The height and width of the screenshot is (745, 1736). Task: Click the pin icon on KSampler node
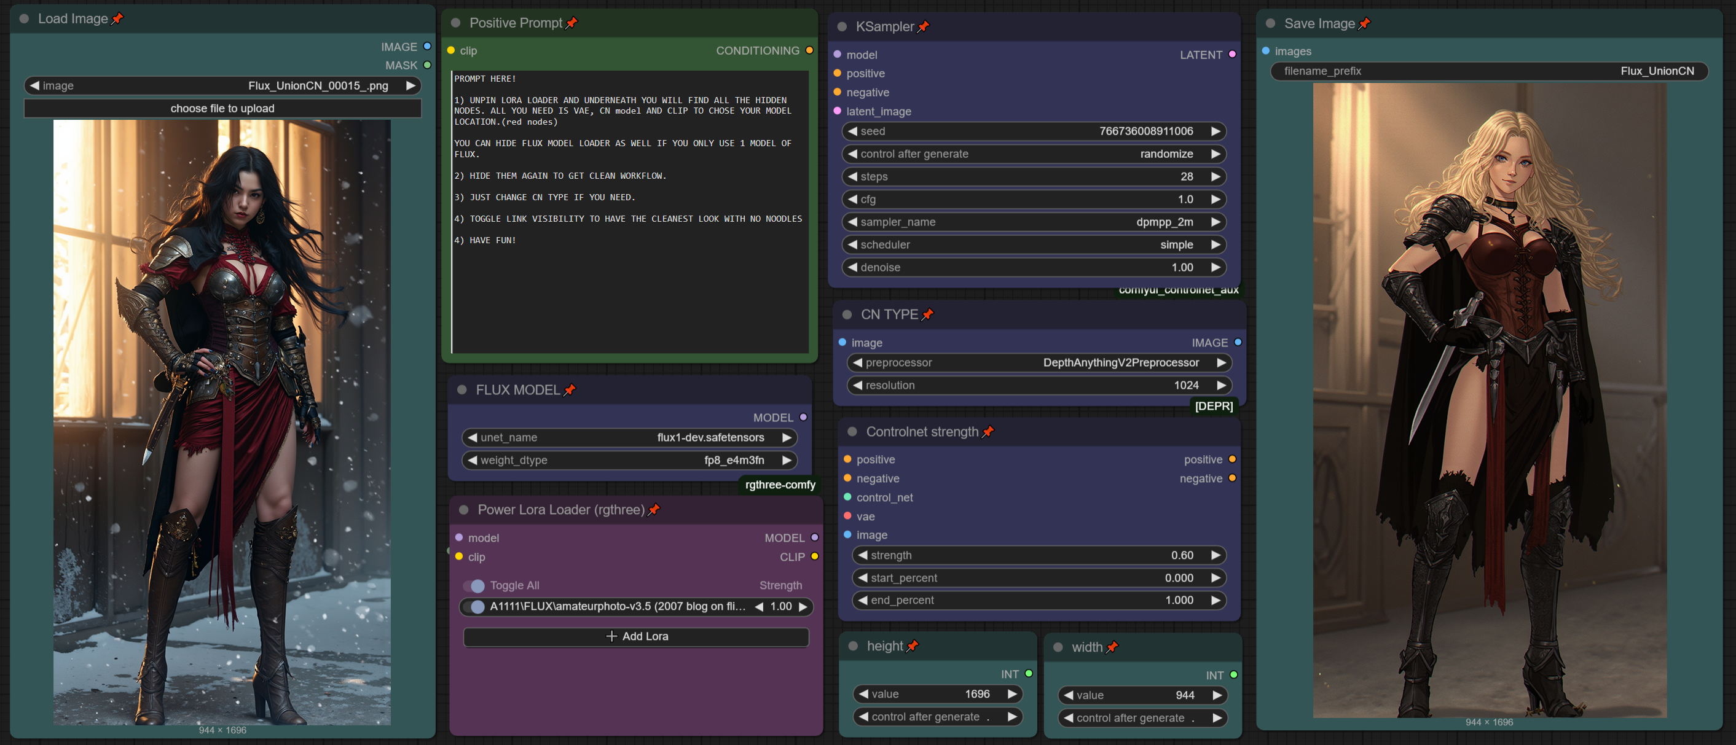[923, 26]
